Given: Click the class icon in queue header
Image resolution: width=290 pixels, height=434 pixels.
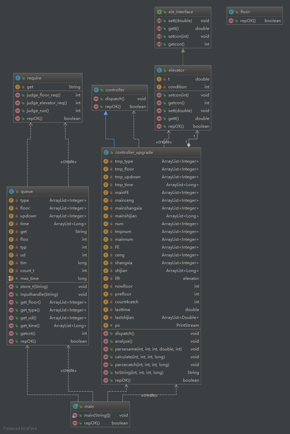Looking at the screenshot, I should point(12,192).
